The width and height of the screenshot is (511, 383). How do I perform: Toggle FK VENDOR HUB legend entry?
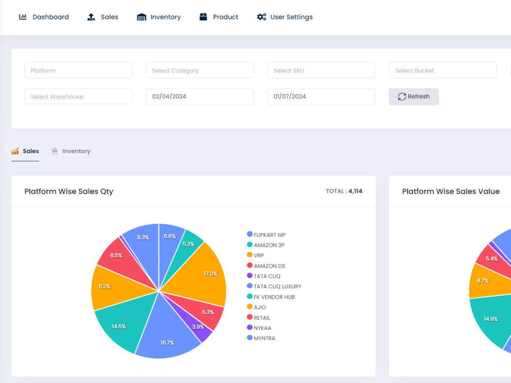click(271, 297)
